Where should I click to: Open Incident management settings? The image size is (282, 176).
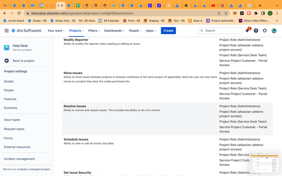point(19,159)
